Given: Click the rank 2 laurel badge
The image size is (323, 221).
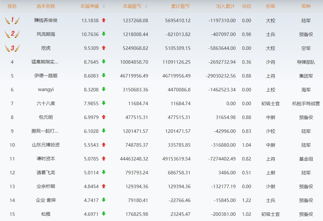Looking at the screenshot, I should coord(12,34).
